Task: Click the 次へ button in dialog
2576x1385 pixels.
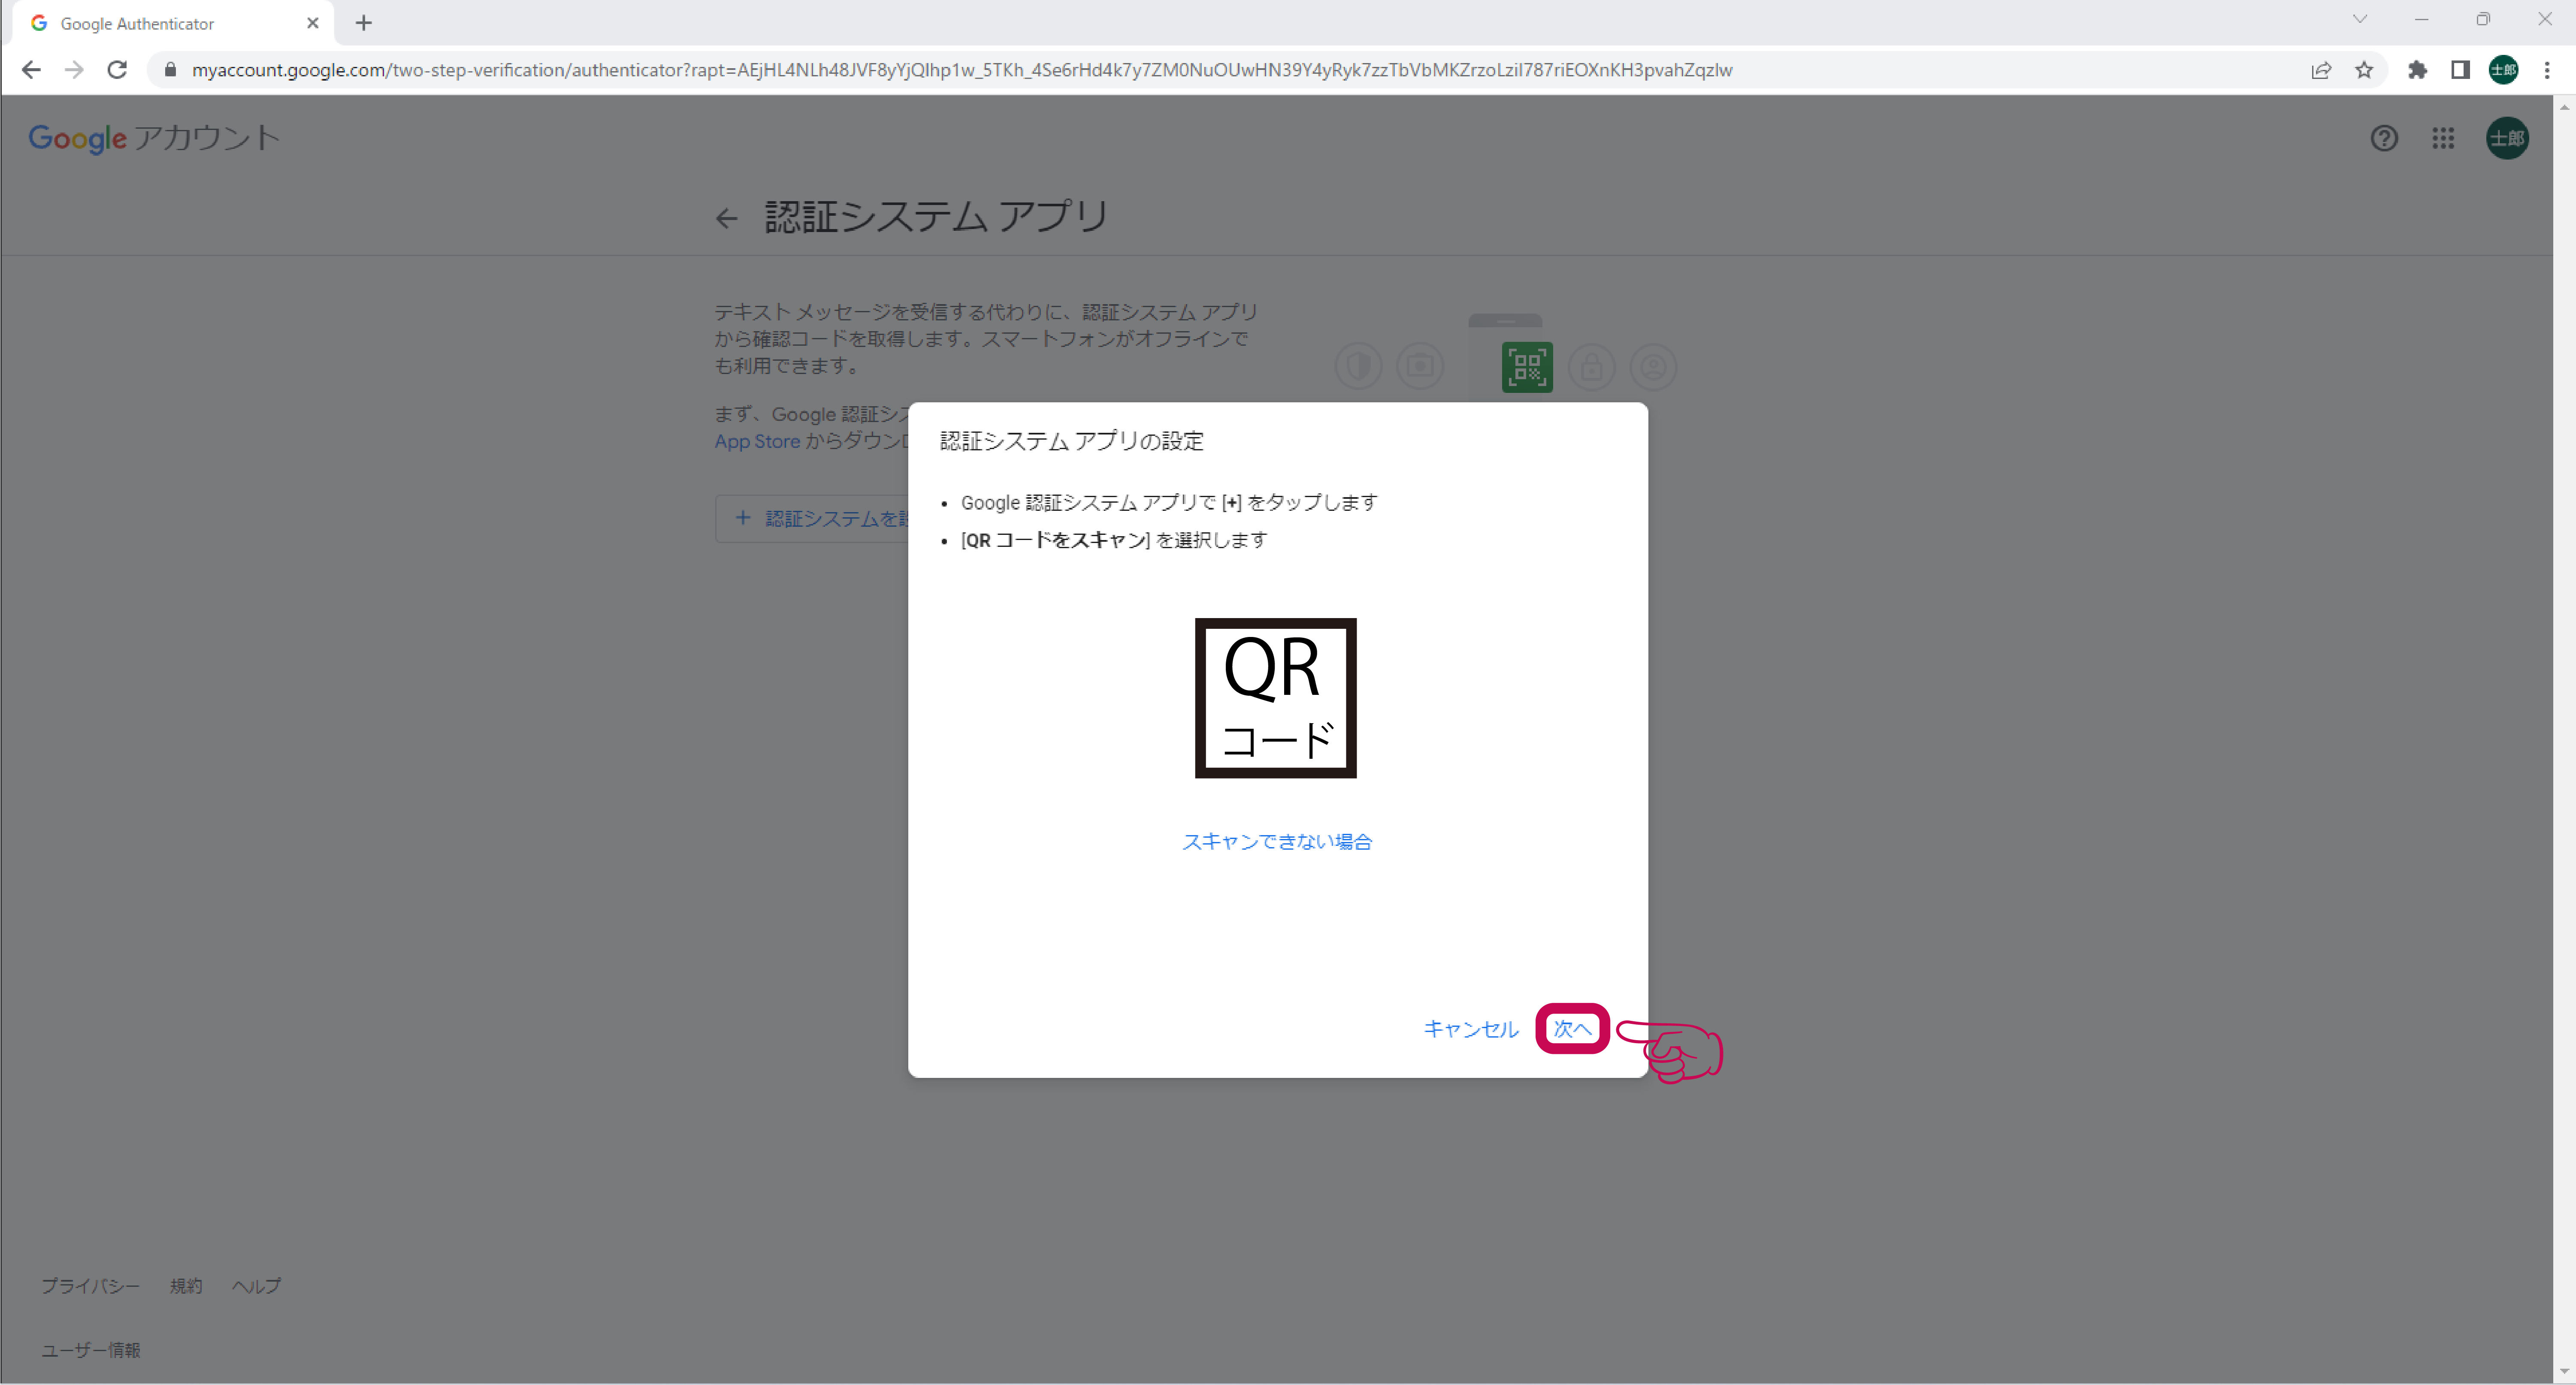Action: (1571, 1028)
